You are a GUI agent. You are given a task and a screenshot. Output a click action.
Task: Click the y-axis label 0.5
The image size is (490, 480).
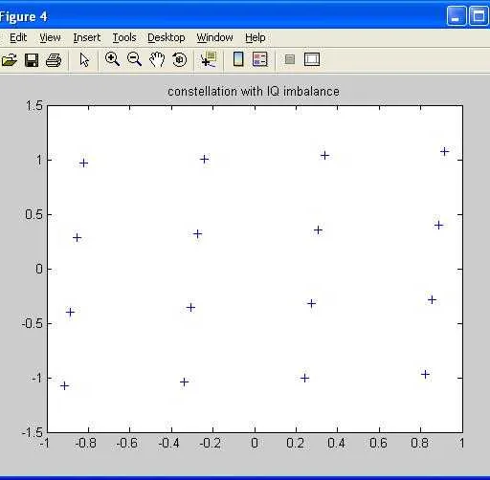(34, 214)
